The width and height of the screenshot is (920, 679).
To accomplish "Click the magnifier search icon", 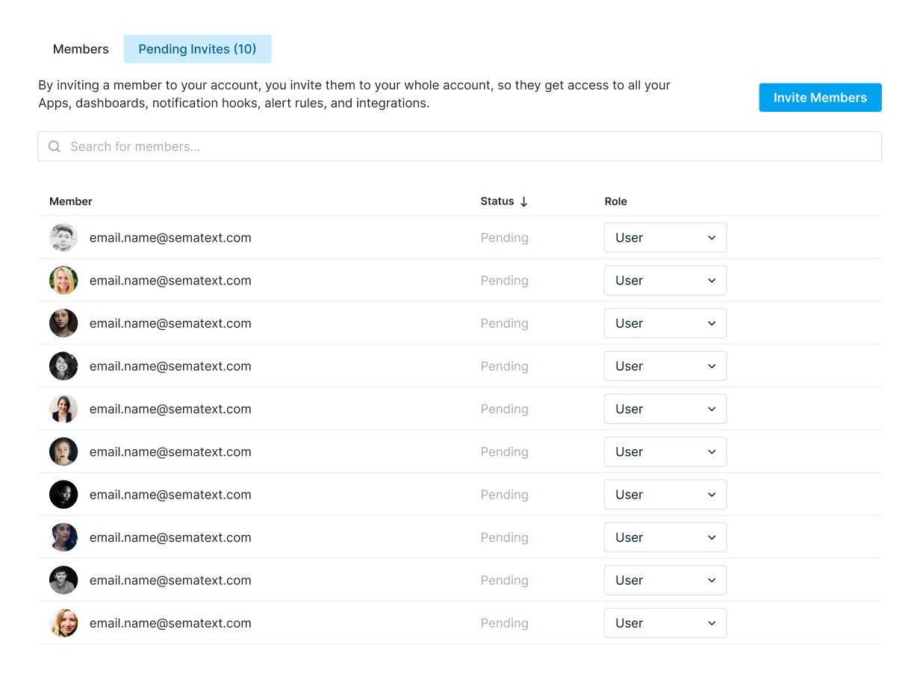I will pyautogui.click(x=55, y=146).
